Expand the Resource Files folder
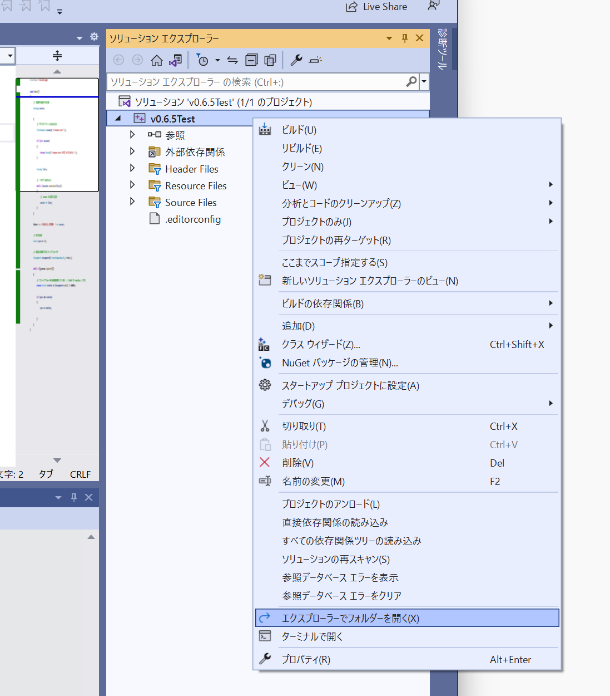Image resolution: width=610 pixels, height=696 pixels. click(132, 185)
